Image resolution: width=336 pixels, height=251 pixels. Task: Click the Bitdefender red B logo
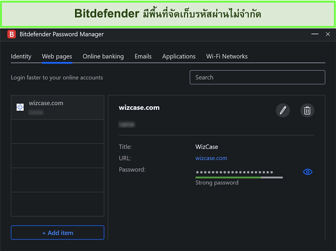[11, 34]
